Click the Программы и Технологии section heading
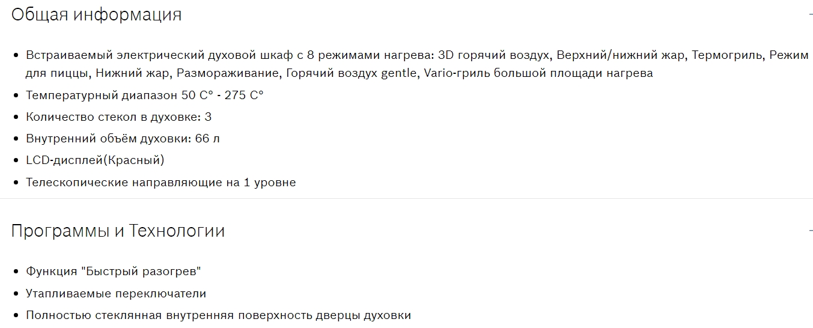 (118, 231)
